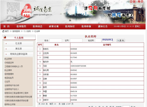
Task: Click certificate number 0117040 in row 3
Action: pyautogui.click(x=73, y=58)
